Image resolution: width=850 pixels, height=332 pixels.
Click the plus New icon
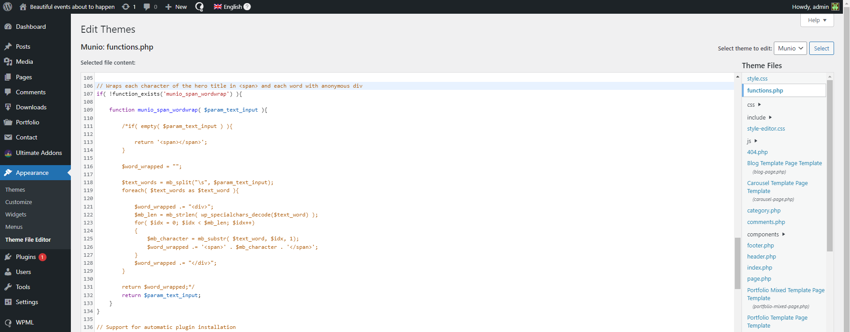(x=168, y=7)
